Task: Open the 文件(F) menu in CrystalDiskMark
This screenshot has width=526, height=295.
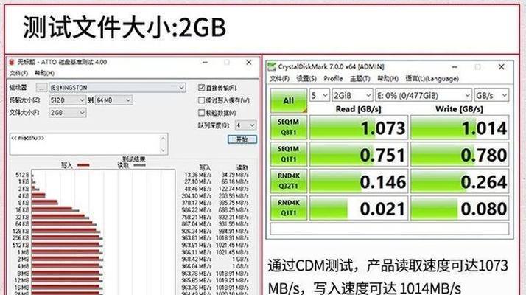Action: click(279, 79)
